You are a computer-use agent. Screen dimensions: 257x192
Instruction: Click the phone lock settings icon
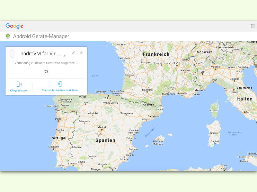coord(60,84)
